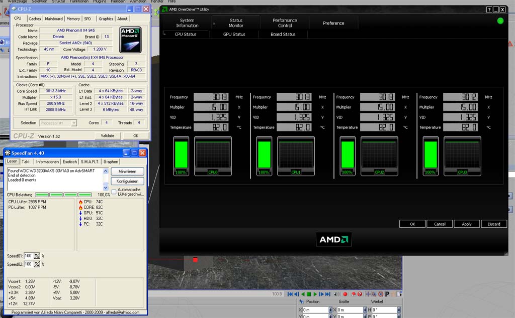
Task: Click the AMD OverDrive title bar icon
Action: (165, 9)
